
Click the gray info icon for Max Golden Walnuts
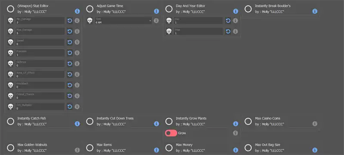(x=77, y=150)
